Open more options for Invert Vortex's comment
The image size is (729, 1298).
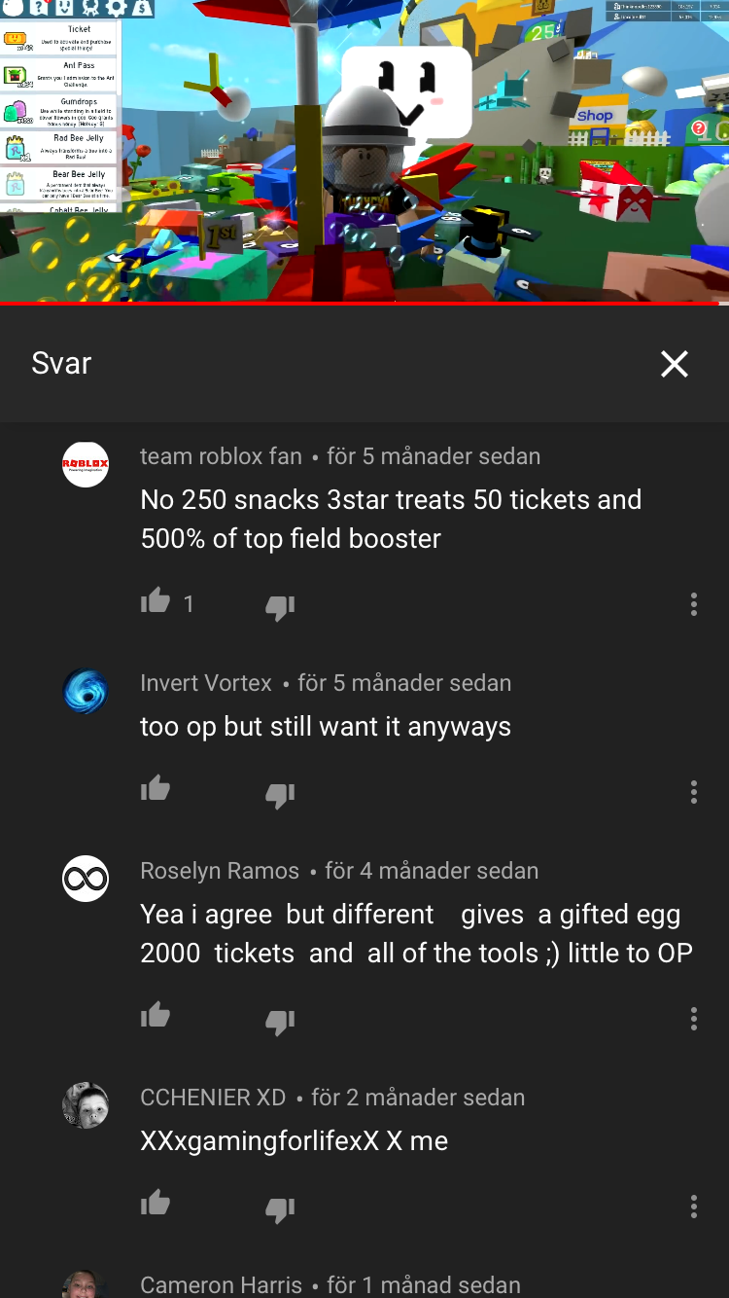pyautogui.click(x=693, y=792)
